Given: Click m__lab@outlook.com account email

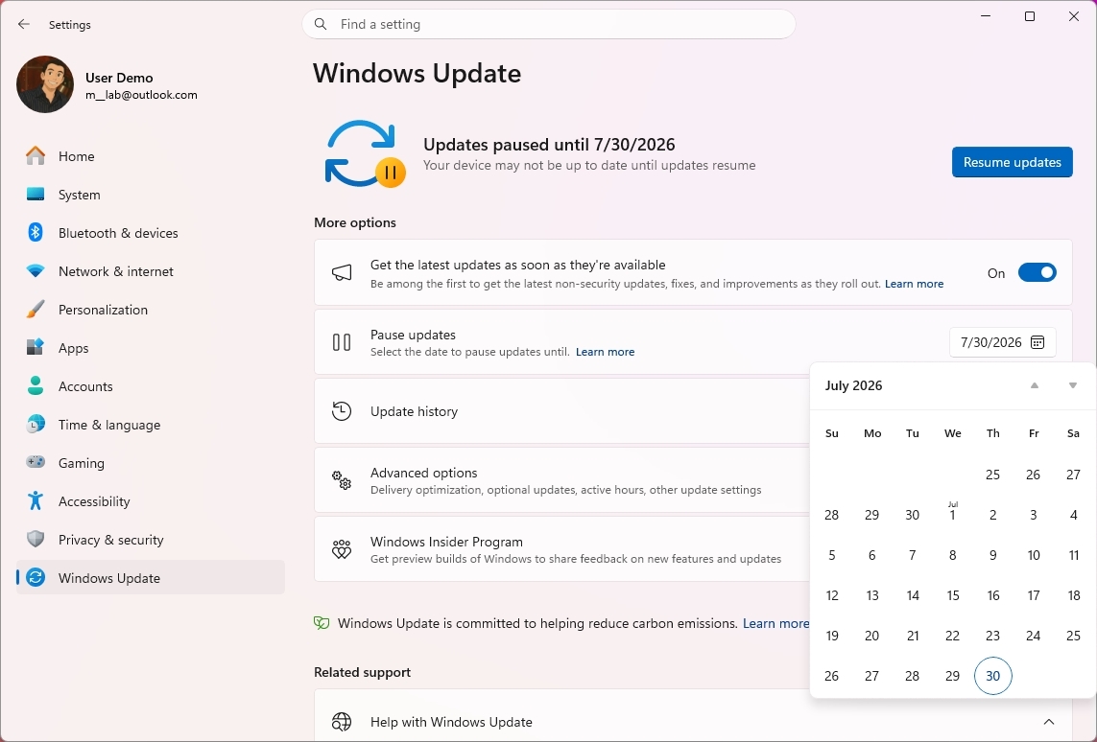Looking at the screenshot, I should [141, 95].
